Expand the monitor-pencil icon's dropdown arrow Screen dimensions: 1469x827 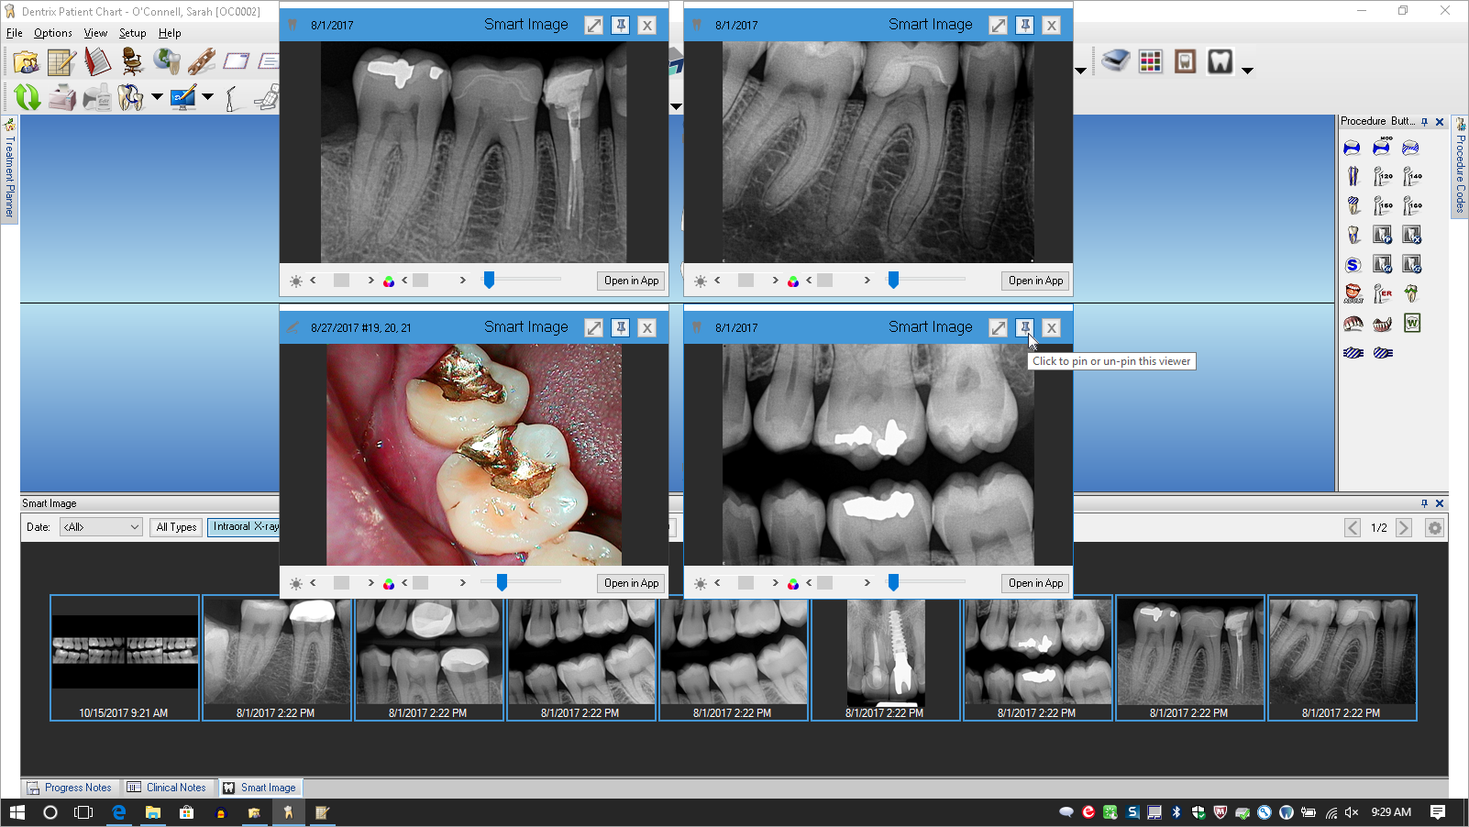click(x=207, y=96)
